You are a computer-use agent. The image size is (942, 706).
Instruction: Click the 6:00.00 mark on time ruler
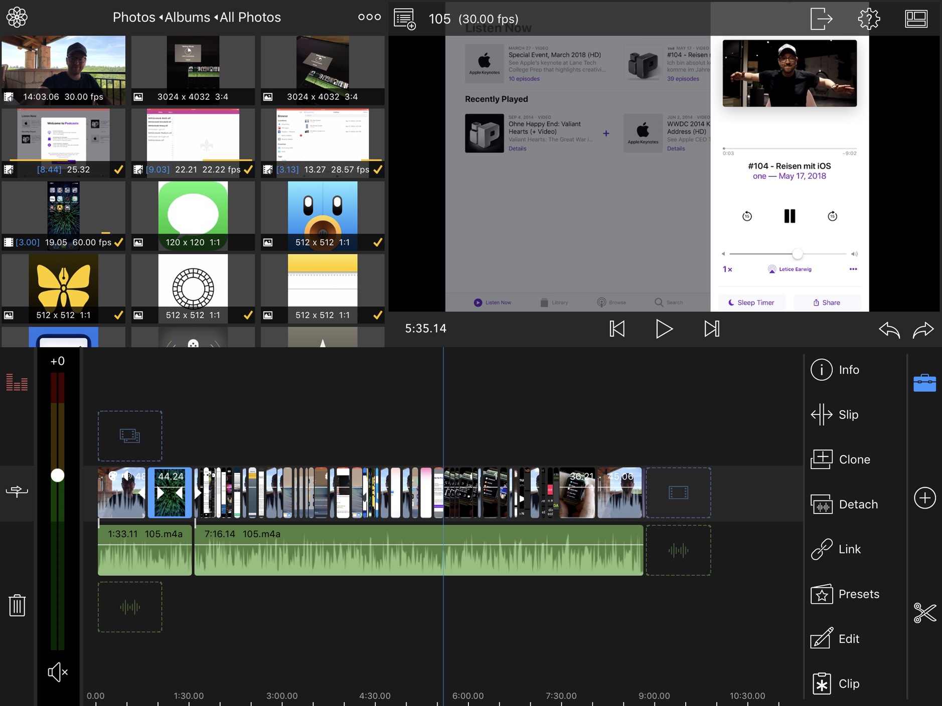pyautogui.click(x=467, y=695)
